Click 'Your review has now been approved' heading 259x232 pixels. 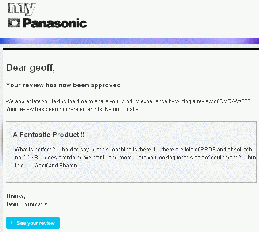(x=63, y=85)
